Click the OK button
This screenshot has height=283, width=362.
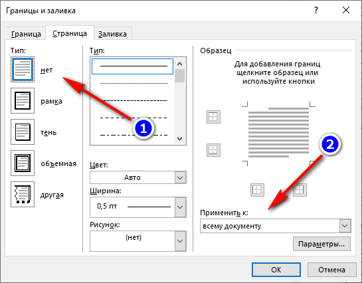click(x=276, y=270)
